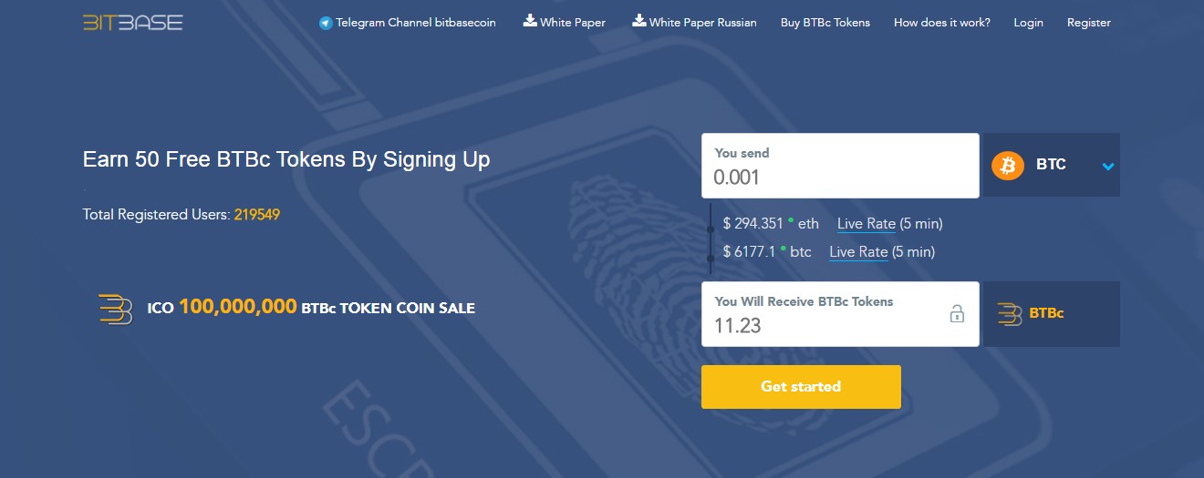Image resolution: width=1204 pixels, height=478 pixels.
Task: Click the BTBc logo beside receive field
Action: (x=1010, y=313)
